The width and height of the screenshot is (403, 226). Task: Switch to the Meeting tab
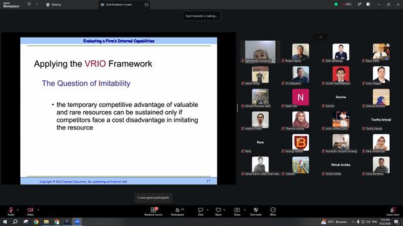tap(54, 4)
